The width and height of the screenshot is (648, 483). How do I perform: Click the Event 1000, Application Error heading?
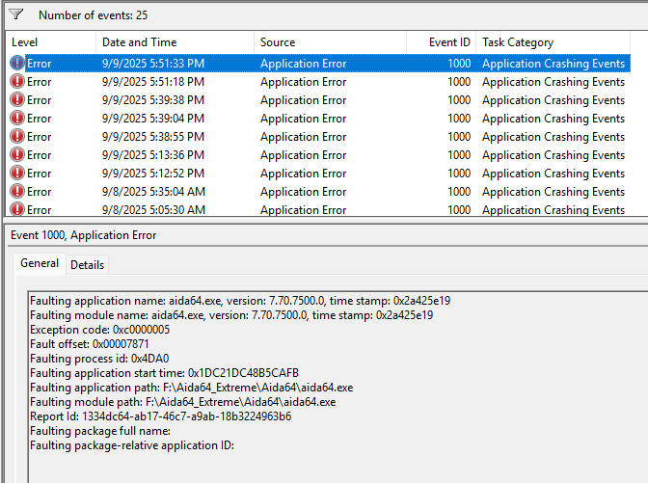[84, 235]
